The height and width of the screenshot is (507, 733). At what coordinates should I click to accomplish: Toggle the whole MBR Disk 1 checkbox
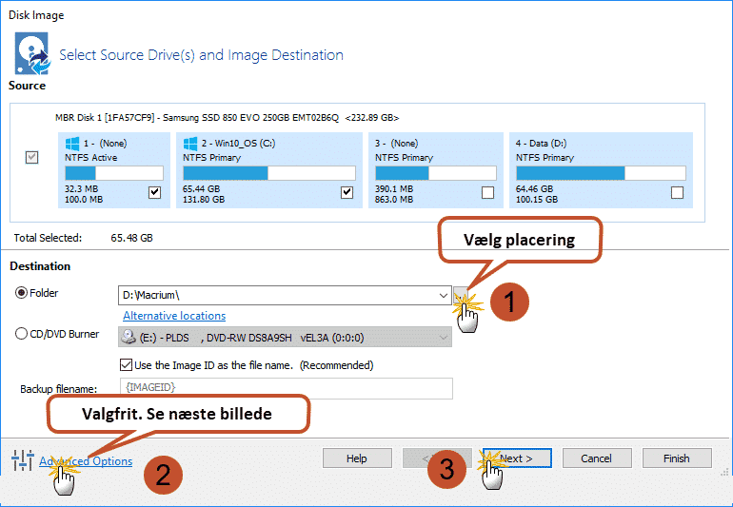(x=31, y=158)
